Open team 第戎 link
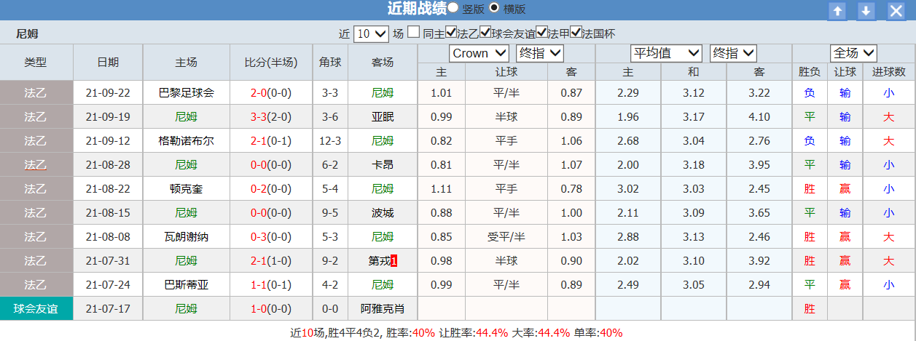The width and height of the screenshot is (916, 341). click(x=380, y=261)
